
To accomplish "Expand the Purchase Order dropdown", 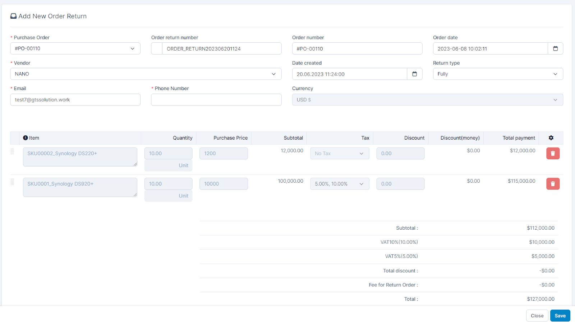I will [x=75, y=48].
